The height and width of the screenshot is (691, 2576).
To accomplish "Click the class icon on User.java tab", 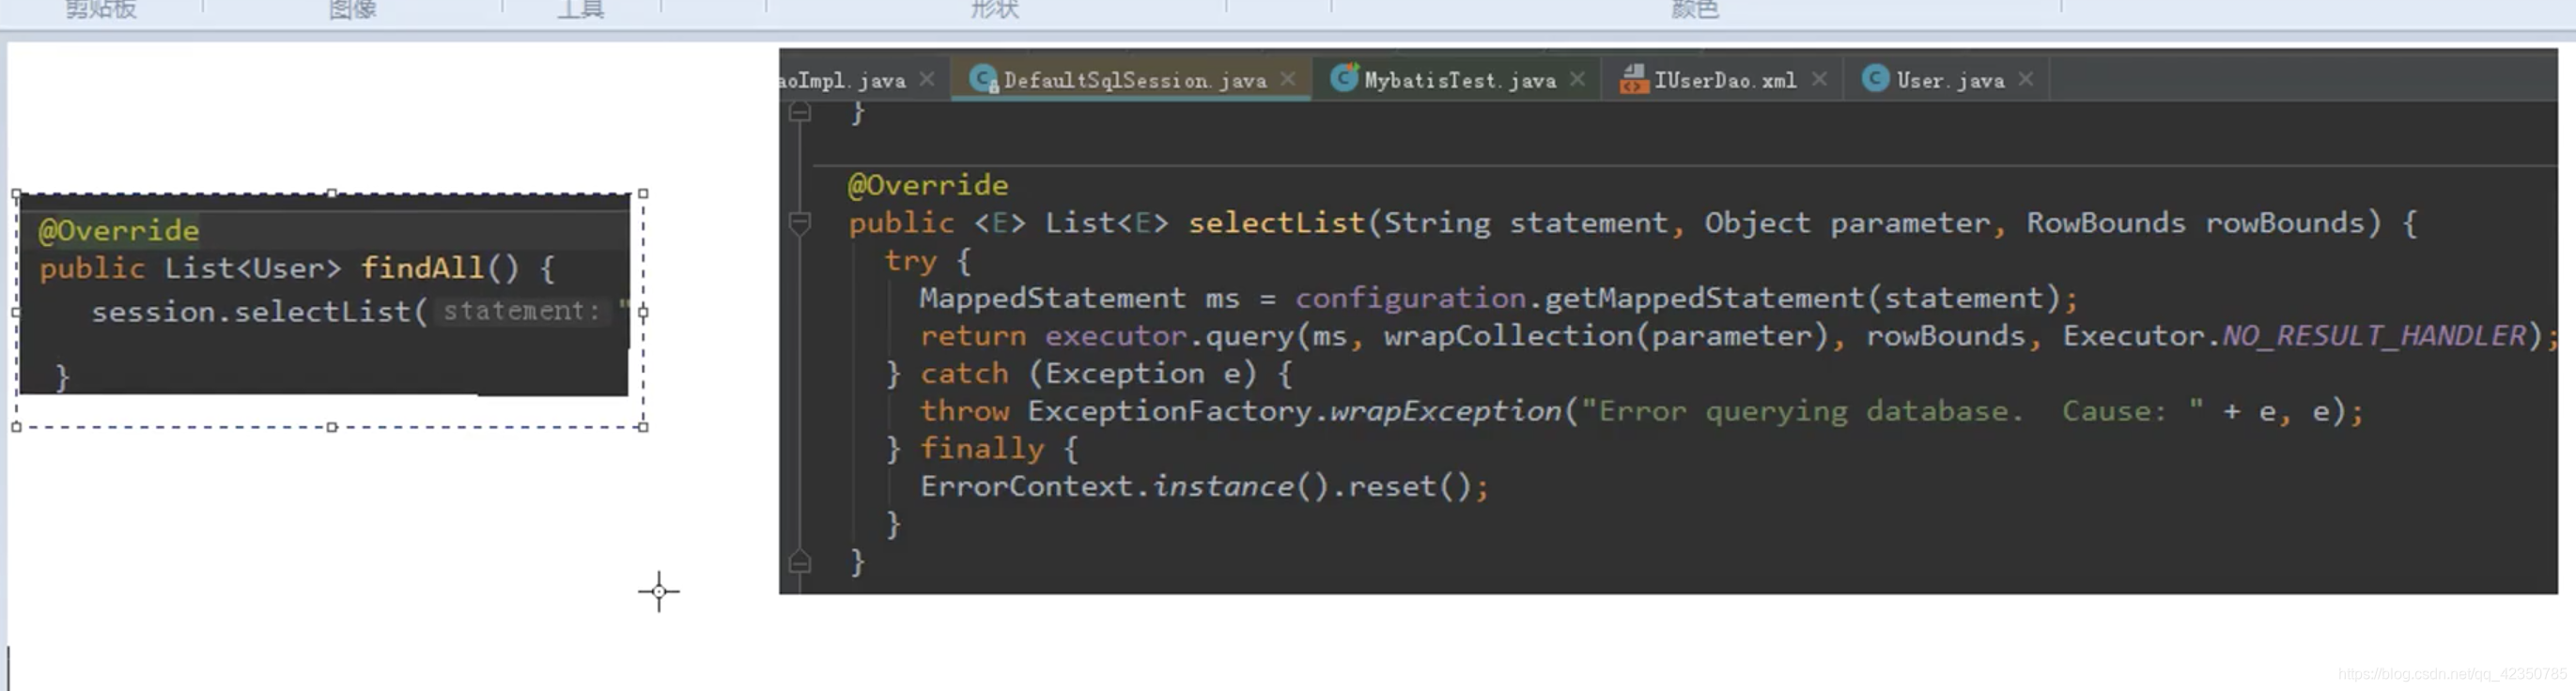I will 1875,79.
